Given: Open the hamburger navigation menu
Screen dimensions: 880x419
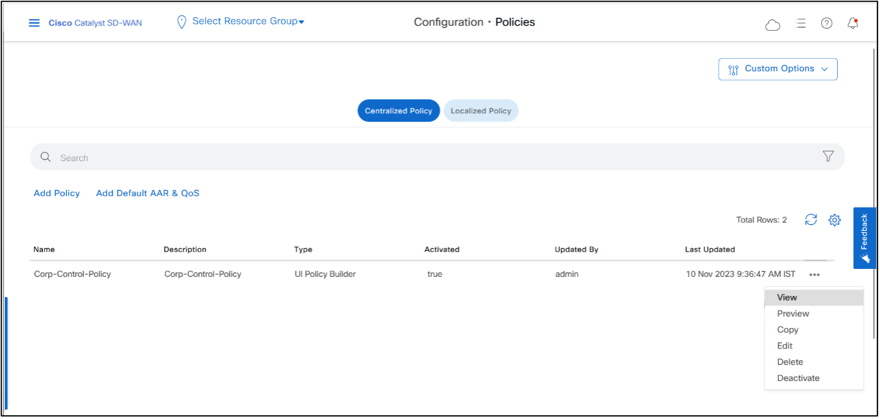Looking at the screenshot, I should 34,23.
